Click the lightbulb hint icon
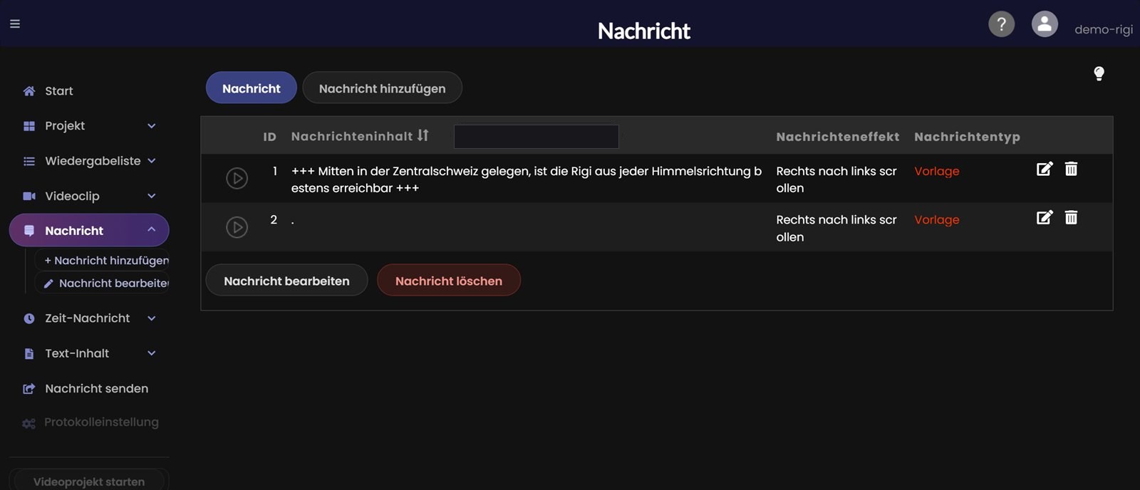This screenshot has width=1140, height=490. coord(1099,73)
